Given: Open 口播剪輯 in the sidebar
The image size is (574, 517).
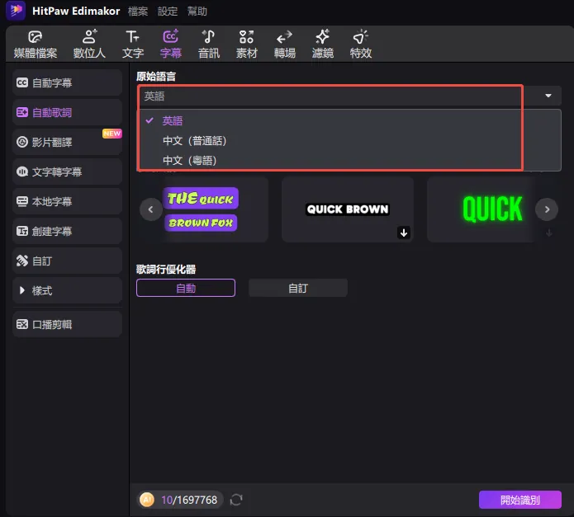Looking at the screenshot, I should (x=68, y=324).
